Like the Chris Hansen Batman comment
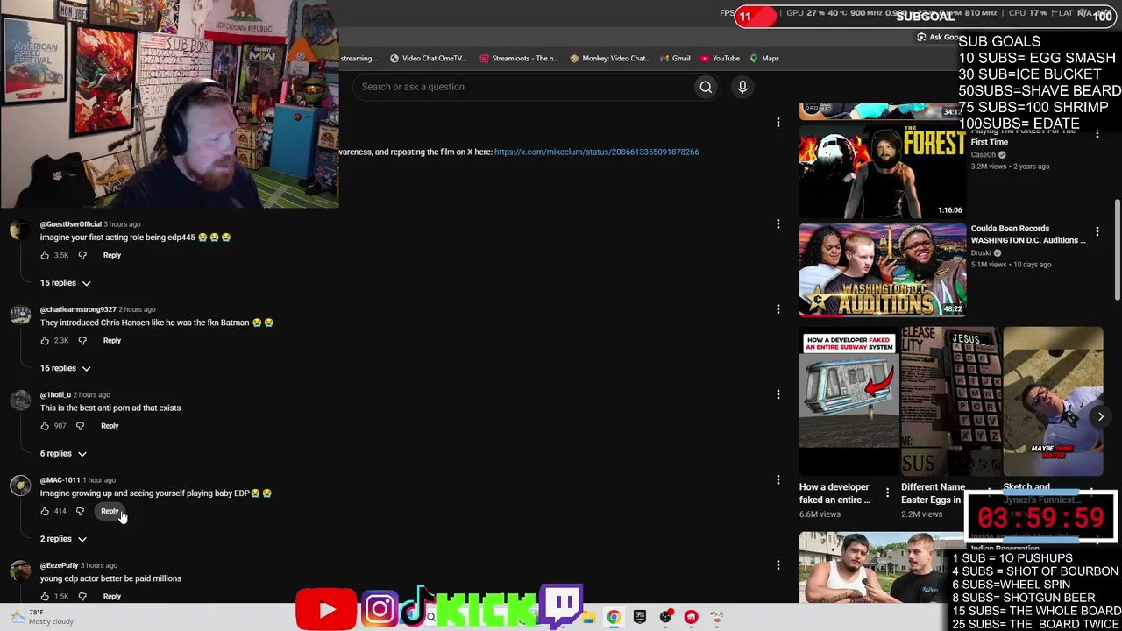The height and width of the screenshot is (631, 1122). 45,340
